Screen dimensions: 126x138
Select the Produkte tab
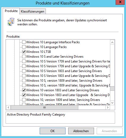(x=11, y=11)
